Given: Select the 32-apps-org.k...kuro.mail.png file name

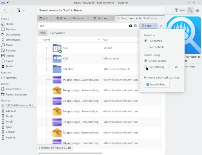Looking at the screenshot, I should click(81, 132).
